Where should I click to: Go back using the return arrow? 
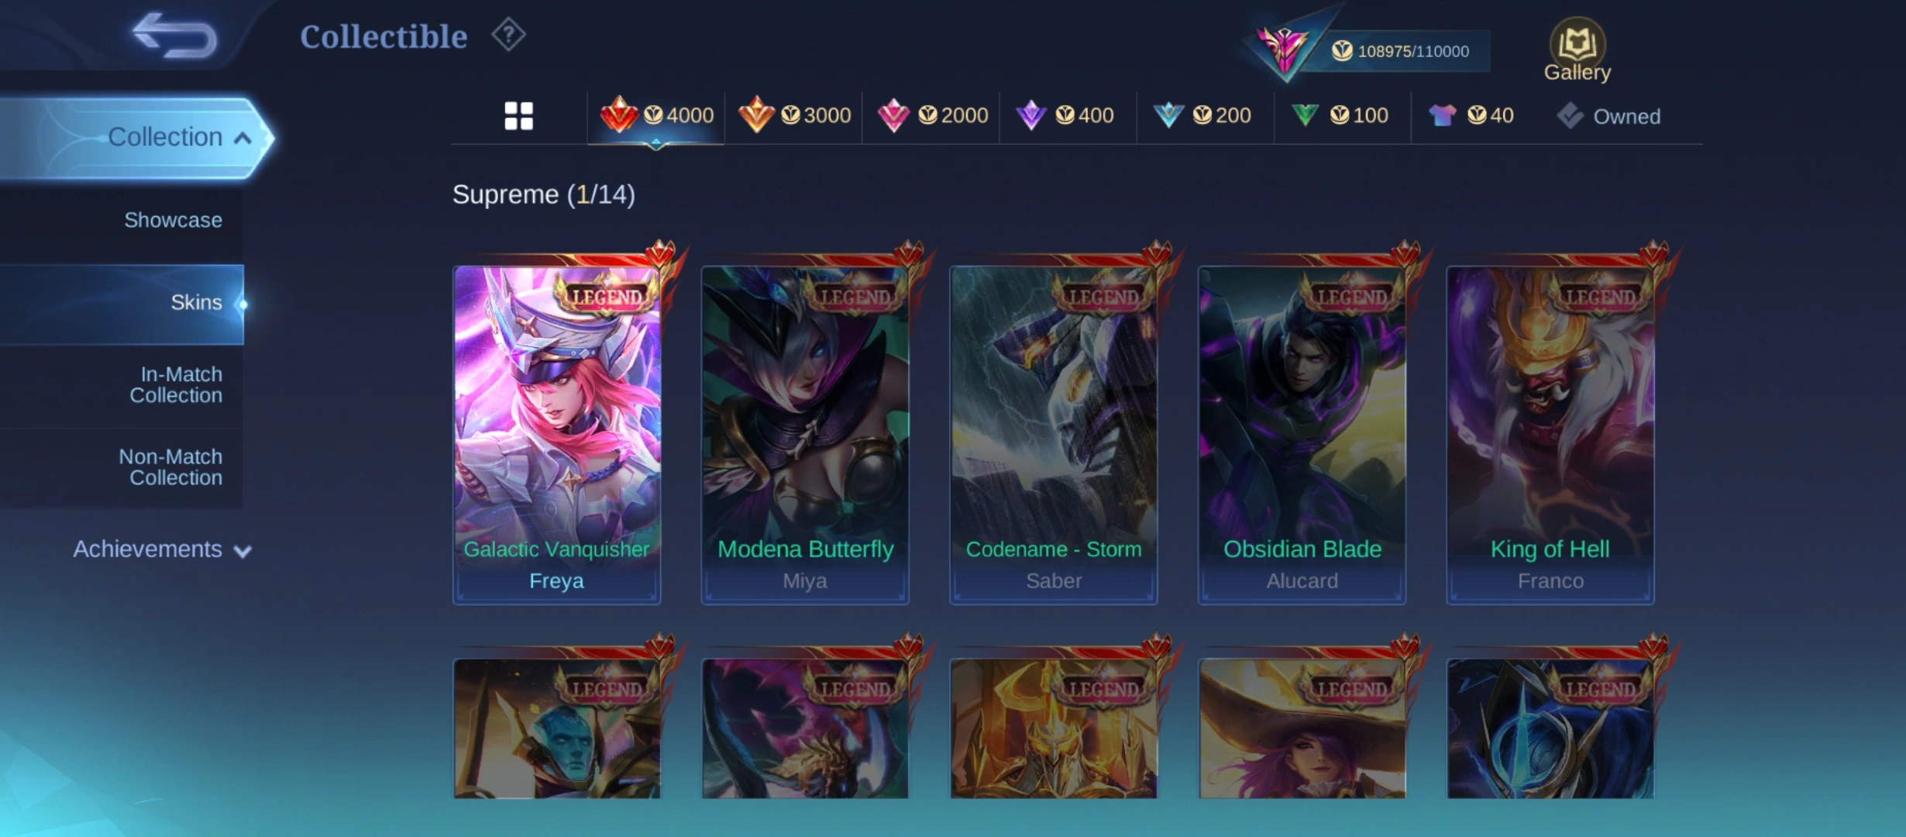[175, 36]
